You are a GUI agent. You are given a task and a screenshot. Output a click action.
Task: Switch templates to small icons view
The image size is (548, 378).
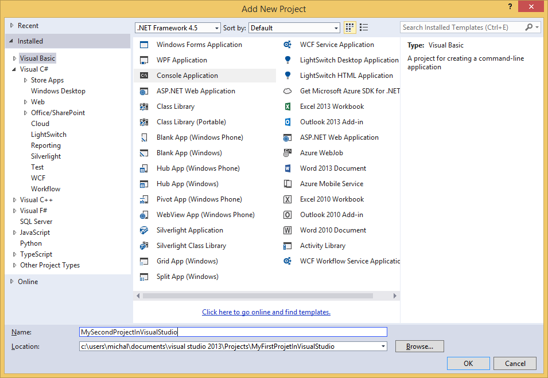coord(349,27)
